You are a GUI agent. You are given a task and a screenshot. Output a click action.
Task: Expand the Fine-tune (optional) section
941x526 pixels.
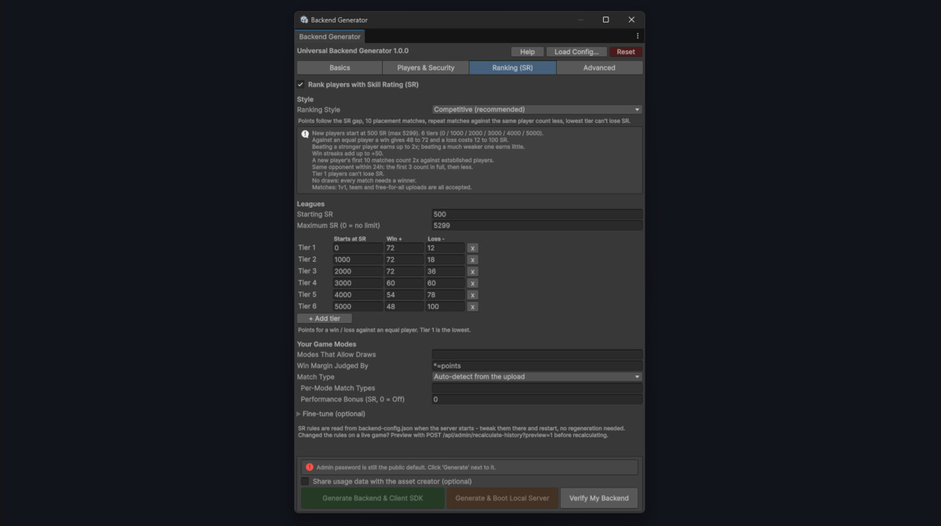coord(331,414)
